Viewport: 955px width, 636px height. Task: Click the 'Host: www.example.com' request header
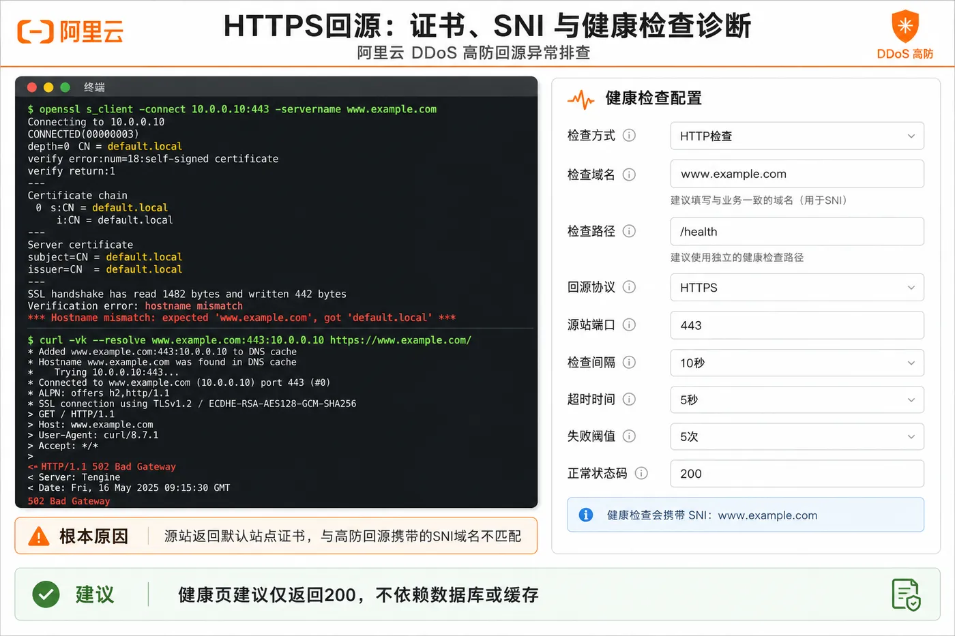coord(90,425)
